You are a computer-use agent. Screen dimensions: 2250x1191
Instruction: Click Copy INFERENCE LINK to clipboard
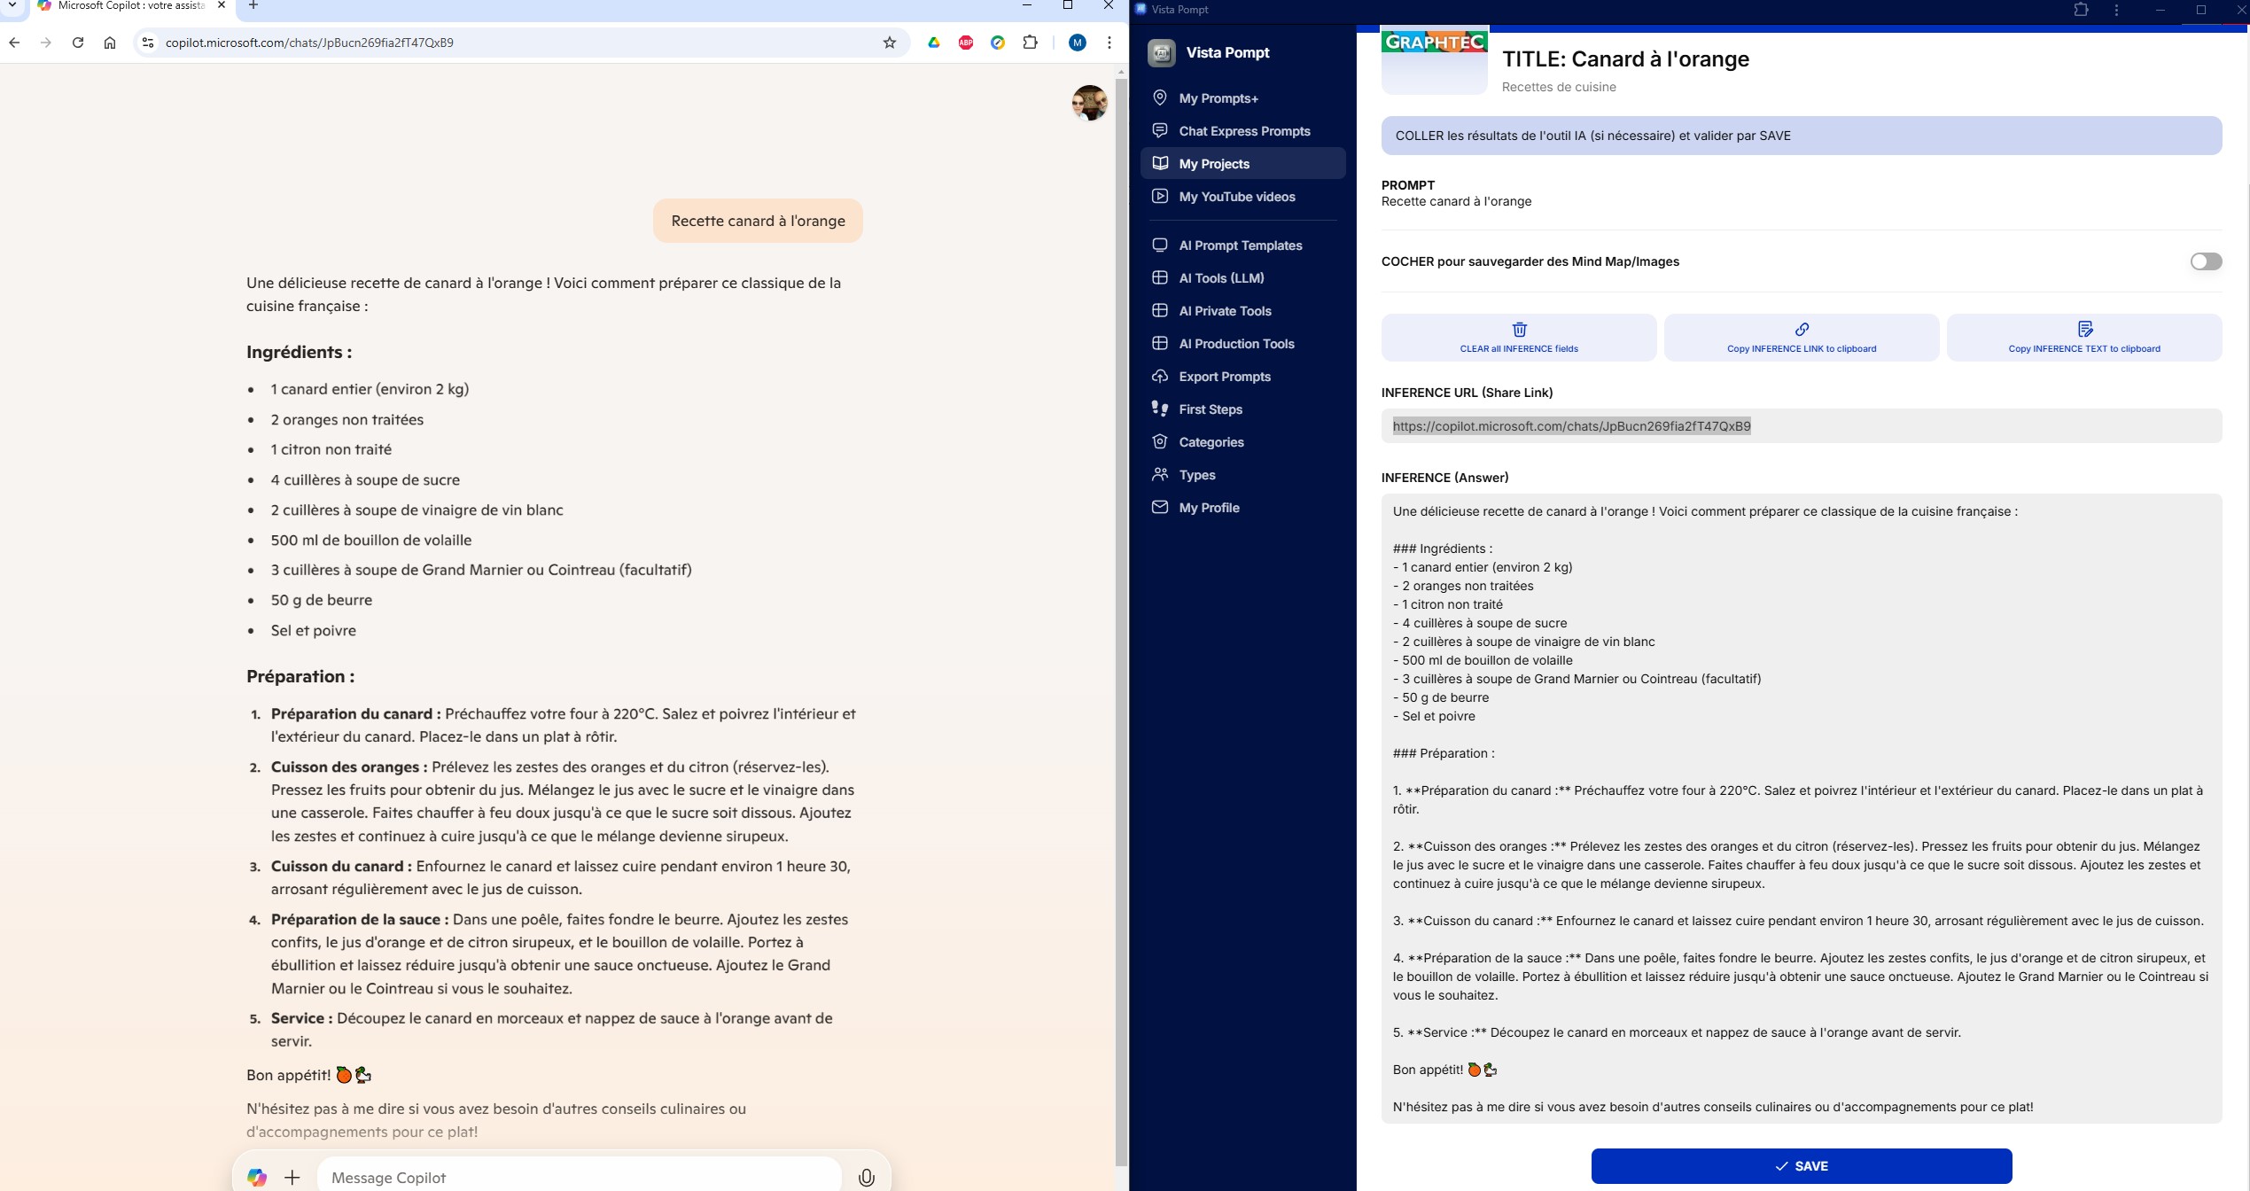point(1801,338)
